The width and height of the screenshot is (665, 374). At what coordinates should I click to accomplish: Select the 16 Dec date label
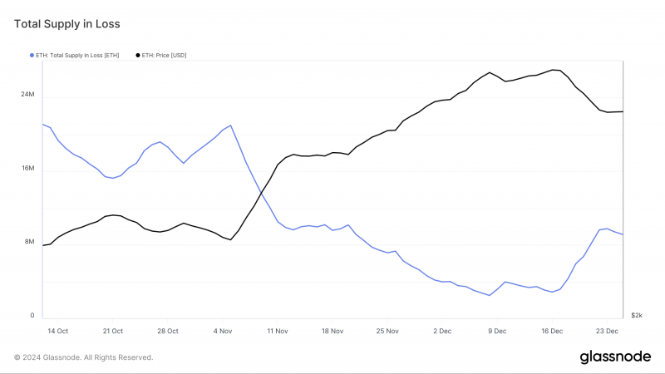(552, 331)
